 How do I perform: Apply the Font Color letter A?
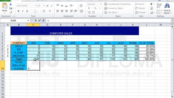pyautogui.click(x=50, y=11)
